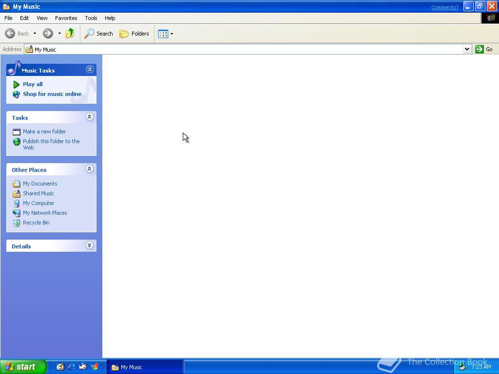Click the Play all link

pyautogui.click(x=33, y=84)
